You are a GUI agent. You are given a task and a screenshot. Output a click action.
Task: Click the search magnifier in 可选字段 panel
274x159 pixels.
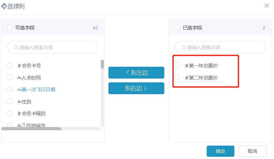tap(16, 47)
